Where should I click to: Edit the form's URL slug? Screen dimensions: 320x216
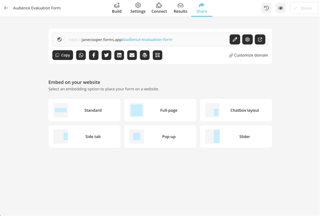pyautogui.click(x=235, y=39)
